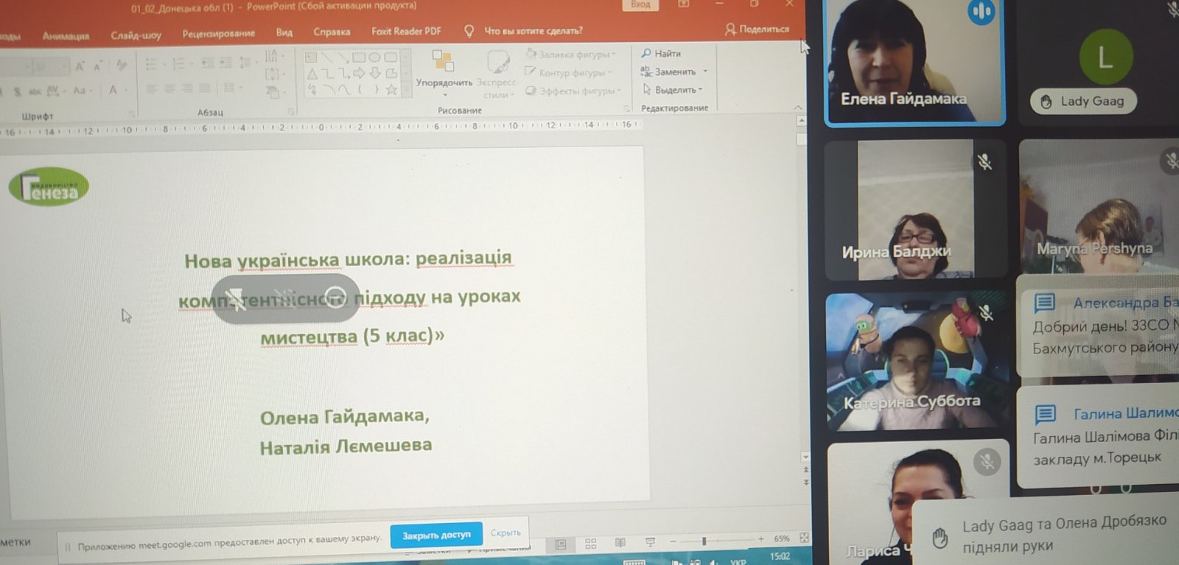
Task: Expand the shapes gallery more arrow
Action: pos(406,90)
